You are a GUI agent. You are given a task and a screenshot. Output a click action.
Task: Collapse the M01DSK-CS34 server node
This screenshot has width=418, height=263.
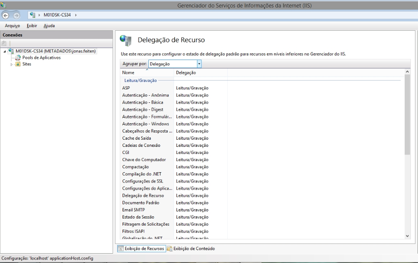pyautogui.click(x=4, y=52)
